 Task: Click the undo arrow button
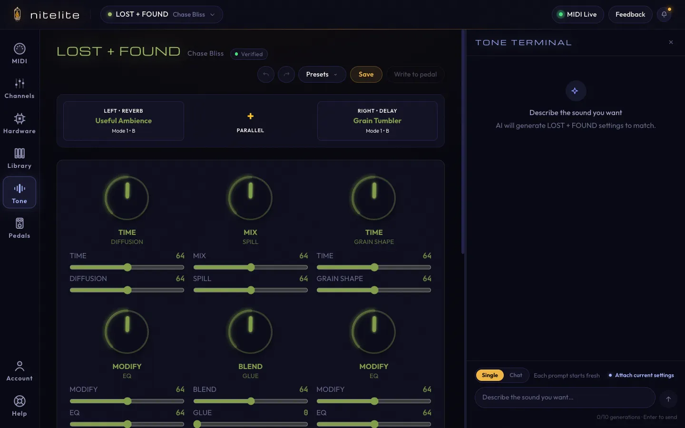point(266,74)
